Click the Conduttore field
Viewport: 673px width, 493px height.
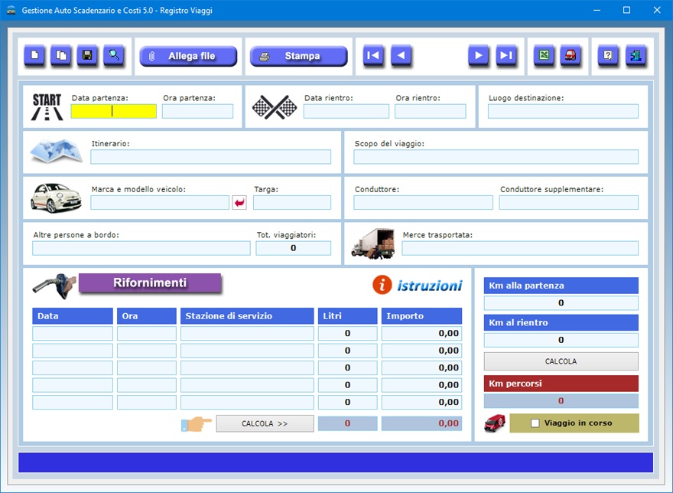[423, 202]
